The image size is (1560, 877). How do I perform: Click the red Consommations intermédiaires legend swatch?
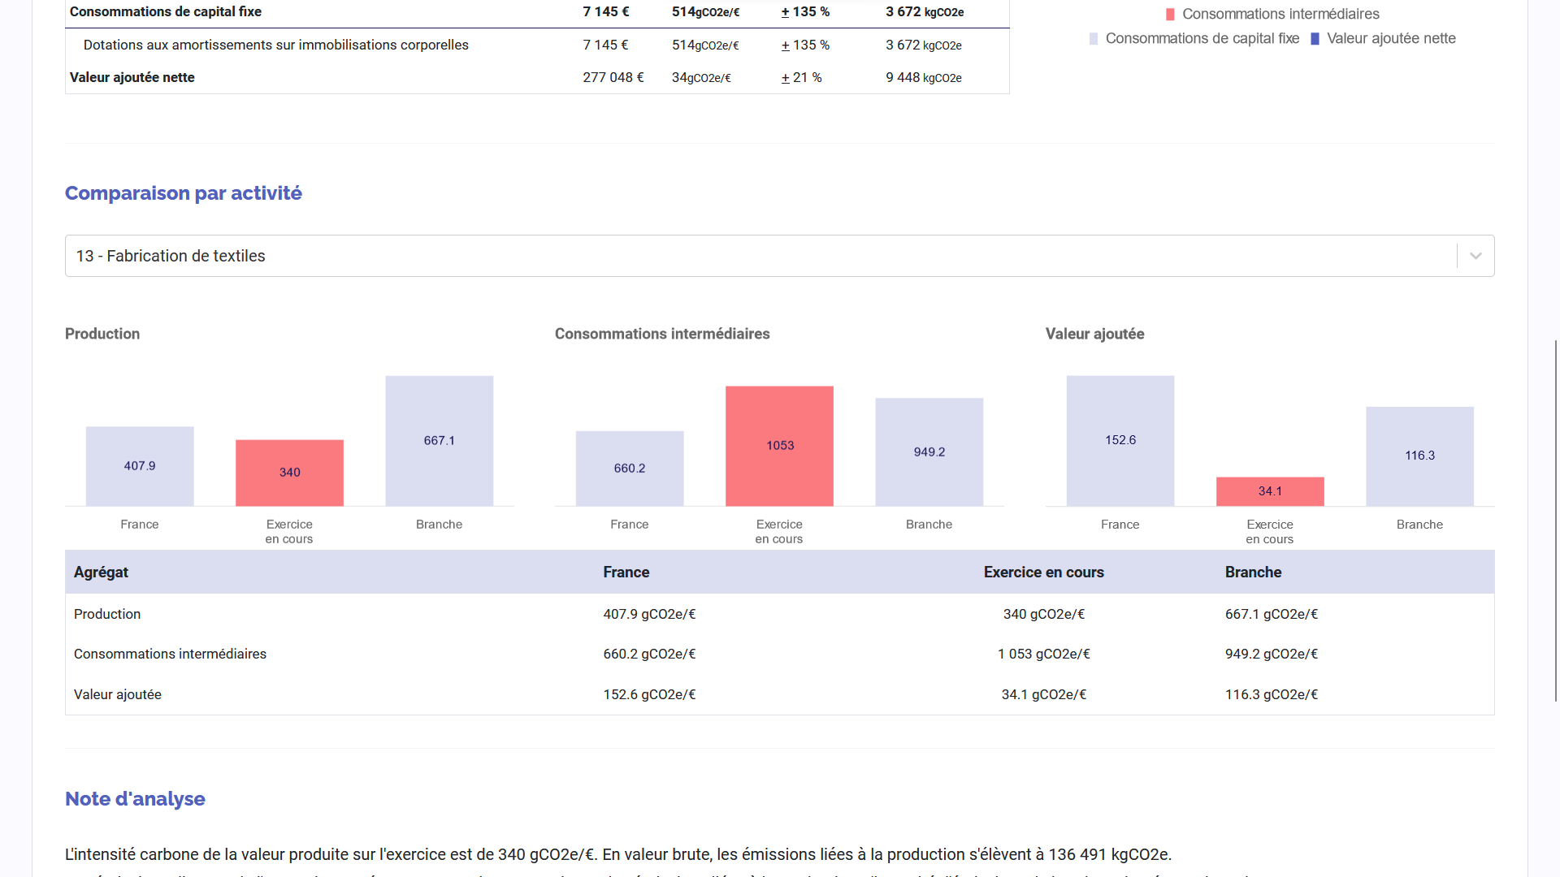point(1170,15)
